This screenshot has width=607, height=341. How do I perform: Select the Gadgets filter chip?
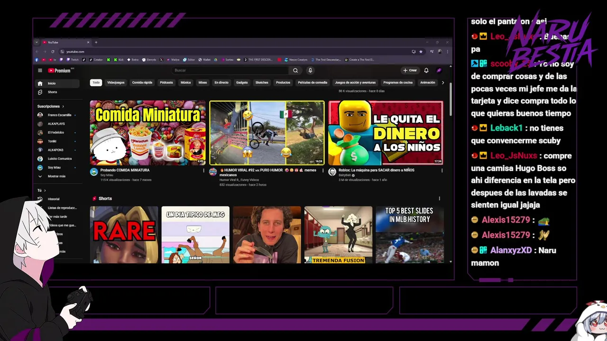tap(242, 82)
